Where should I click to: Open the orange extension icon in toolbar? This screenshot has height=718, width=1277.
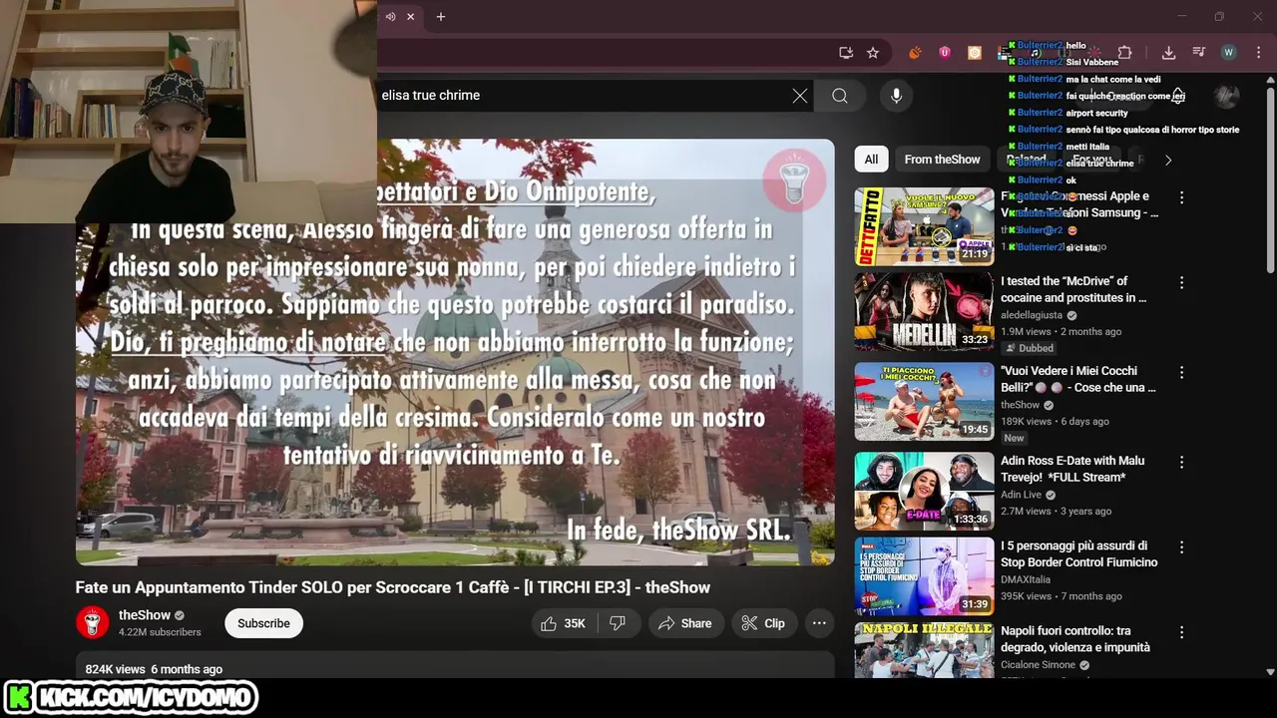(915, 53)
